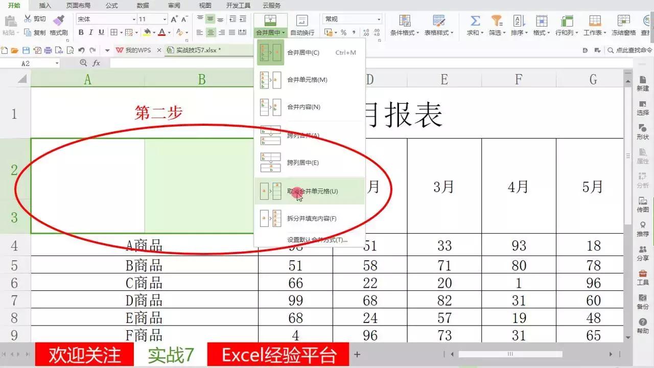Toggle underline formatting

pos(101,32)
